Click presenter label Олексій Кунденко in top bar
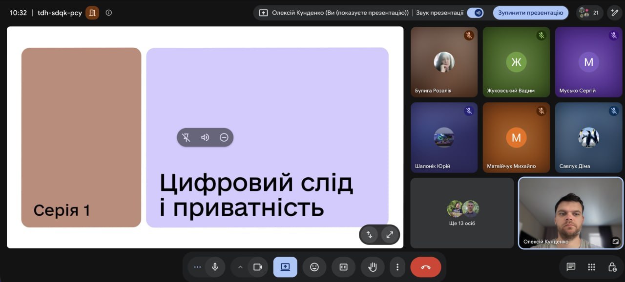 click(x=340, y=13)
